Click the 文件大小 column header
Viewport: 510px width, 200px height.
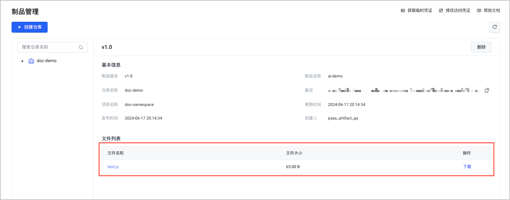coord(294,153)
